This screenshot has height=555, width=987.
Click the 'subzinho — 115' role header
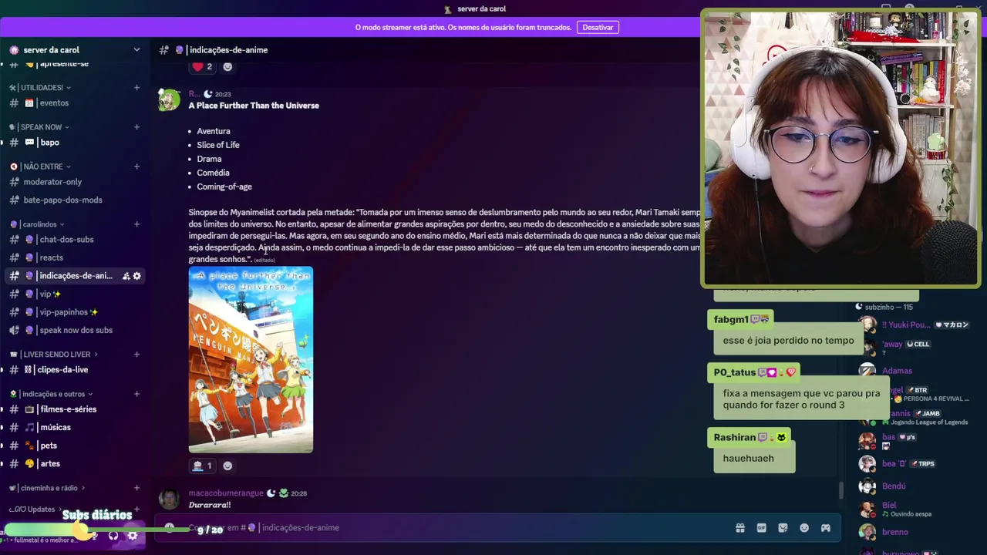click(888, 307)
